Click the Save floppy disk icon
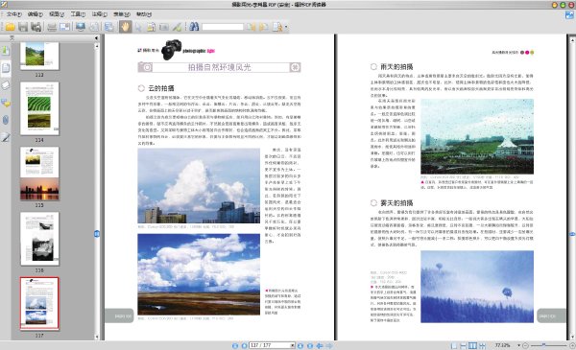Screen dimensions: 576x350 pos(23,27)
